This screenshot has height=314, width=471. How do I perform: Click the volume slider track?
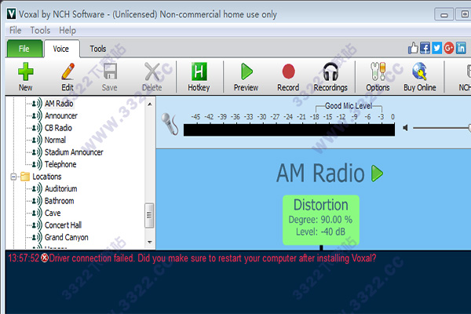tap(440, 128)
